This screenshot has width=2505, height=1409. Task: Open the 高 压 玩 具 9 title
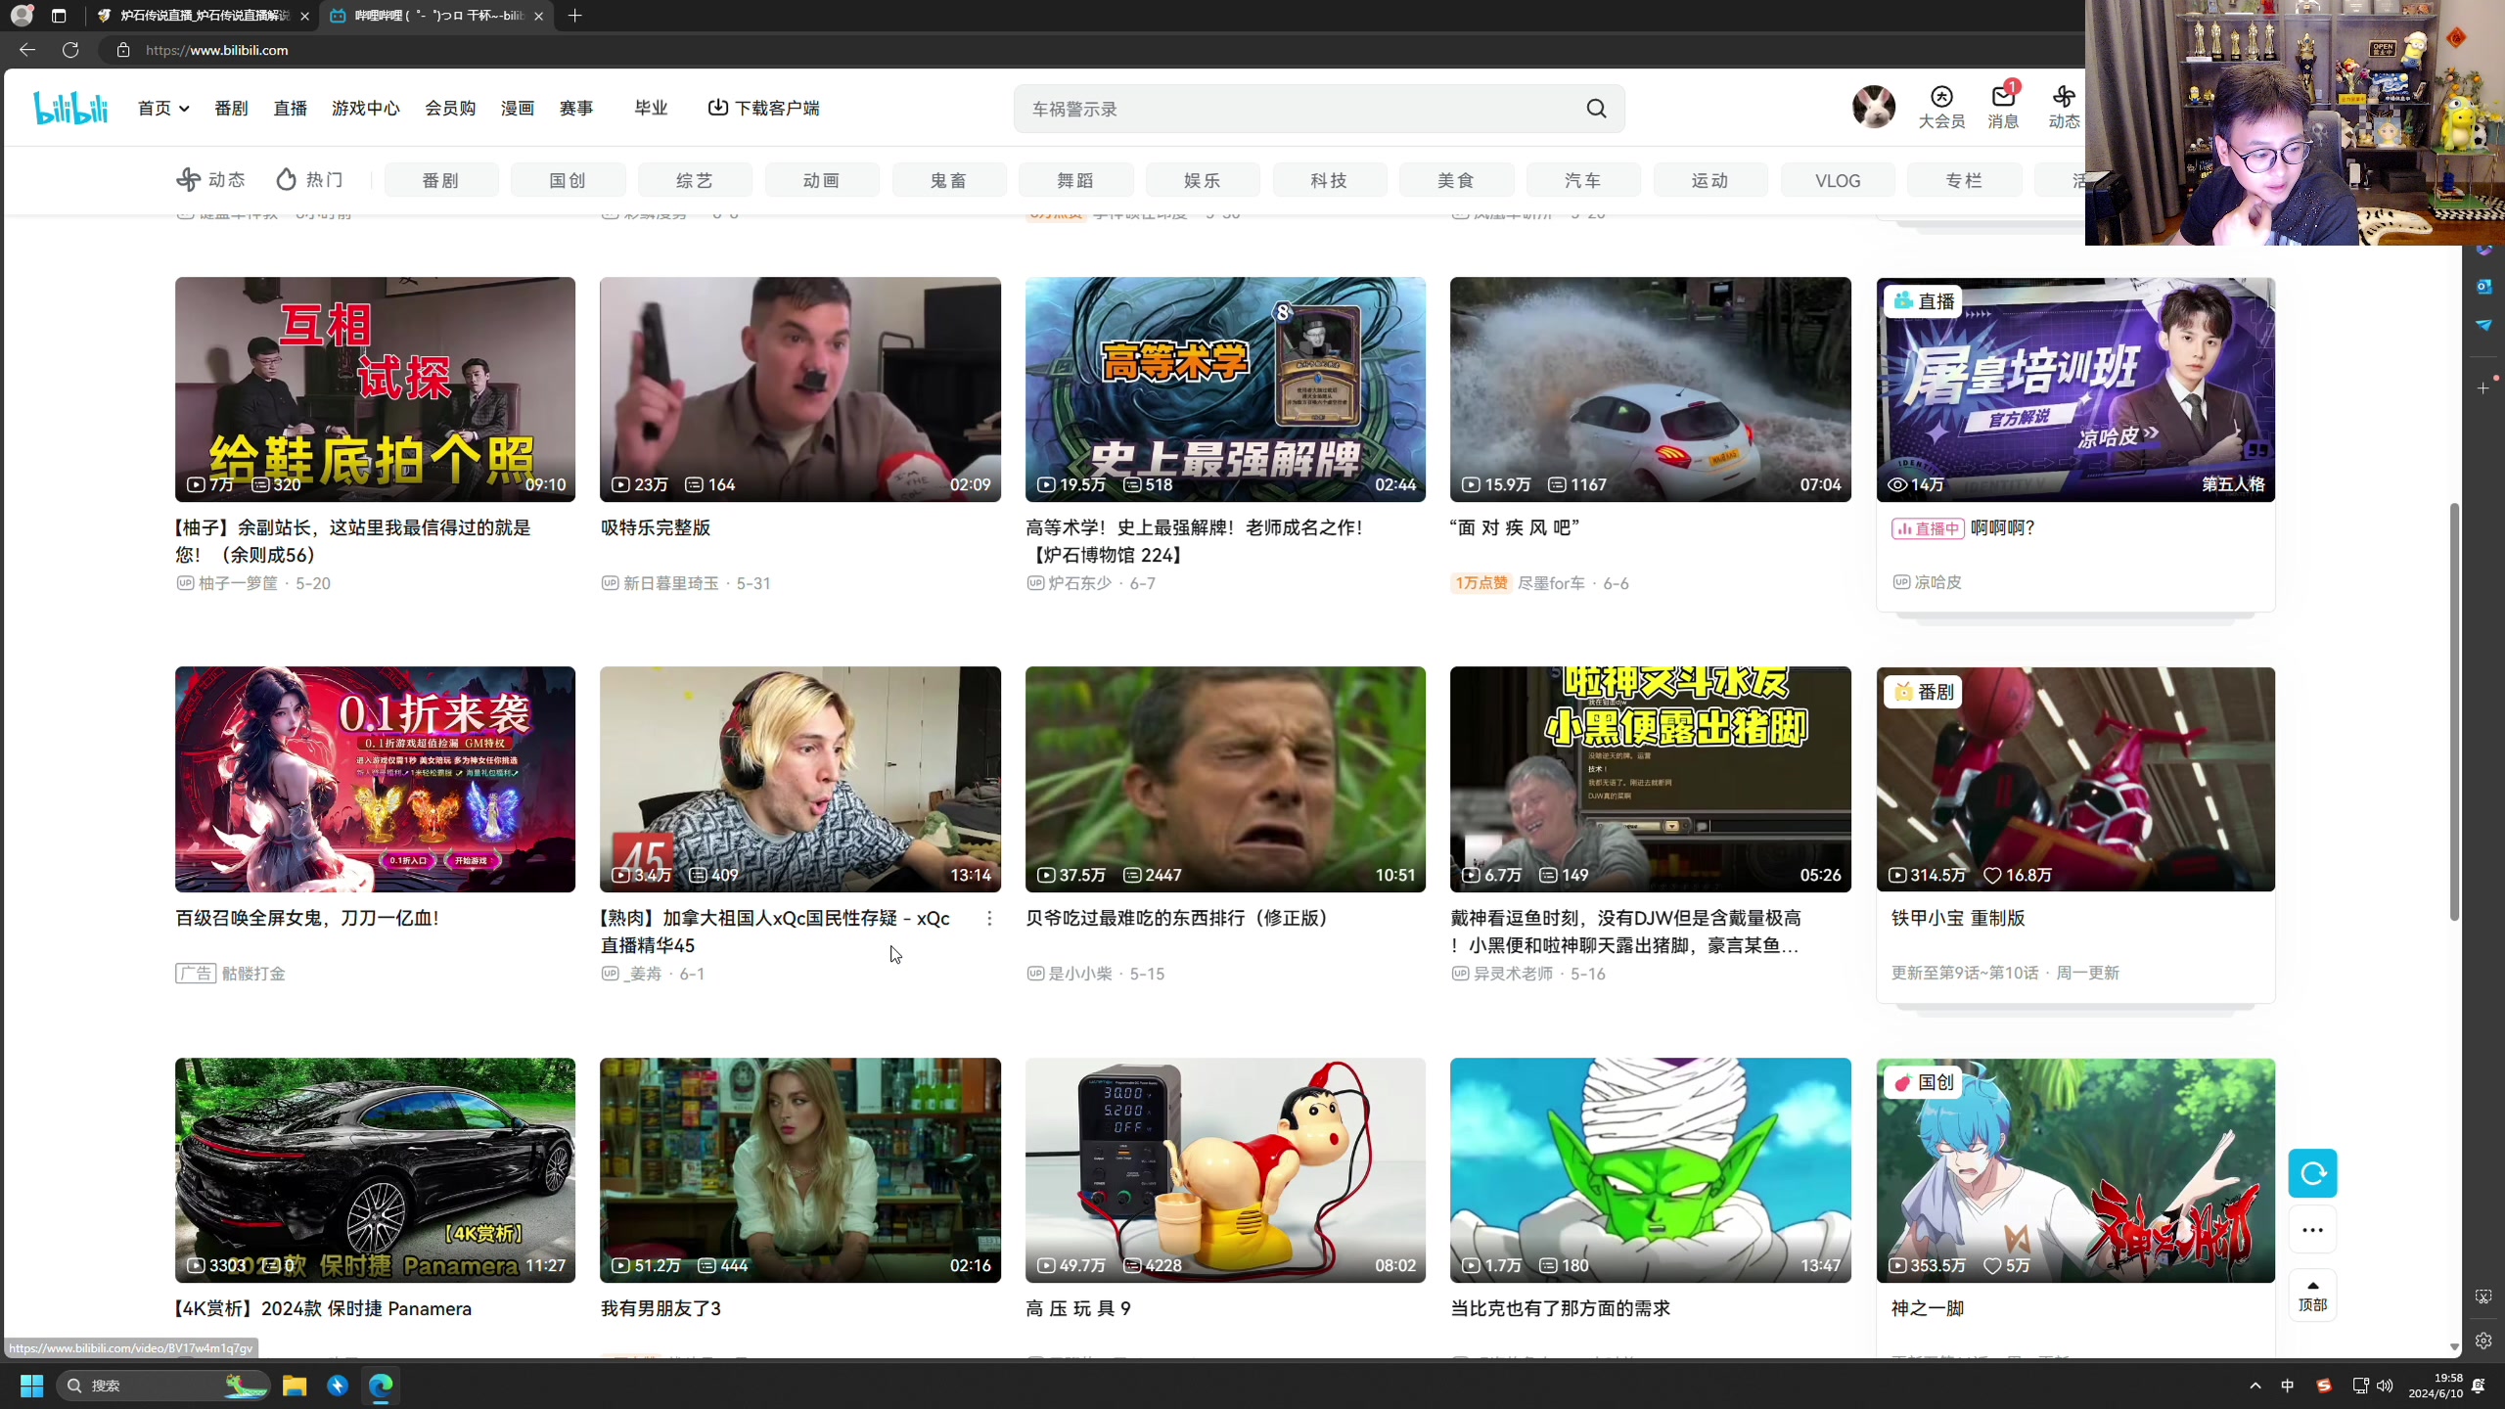pyautogui.click(x=1078, y=1308)
